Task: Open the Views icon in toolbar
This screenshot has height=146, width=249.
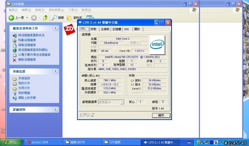Action: click(89, 18)
